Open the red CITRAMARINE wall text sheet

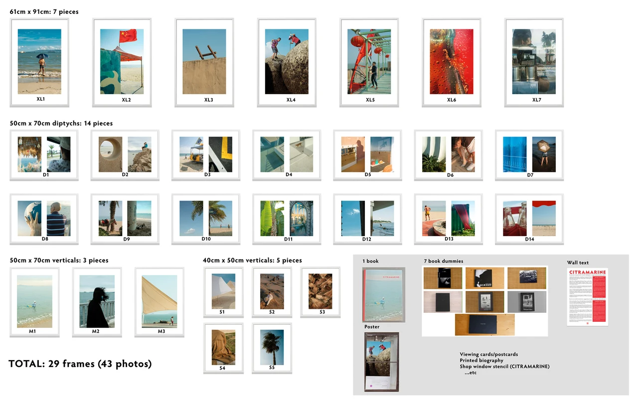[587, 297]
